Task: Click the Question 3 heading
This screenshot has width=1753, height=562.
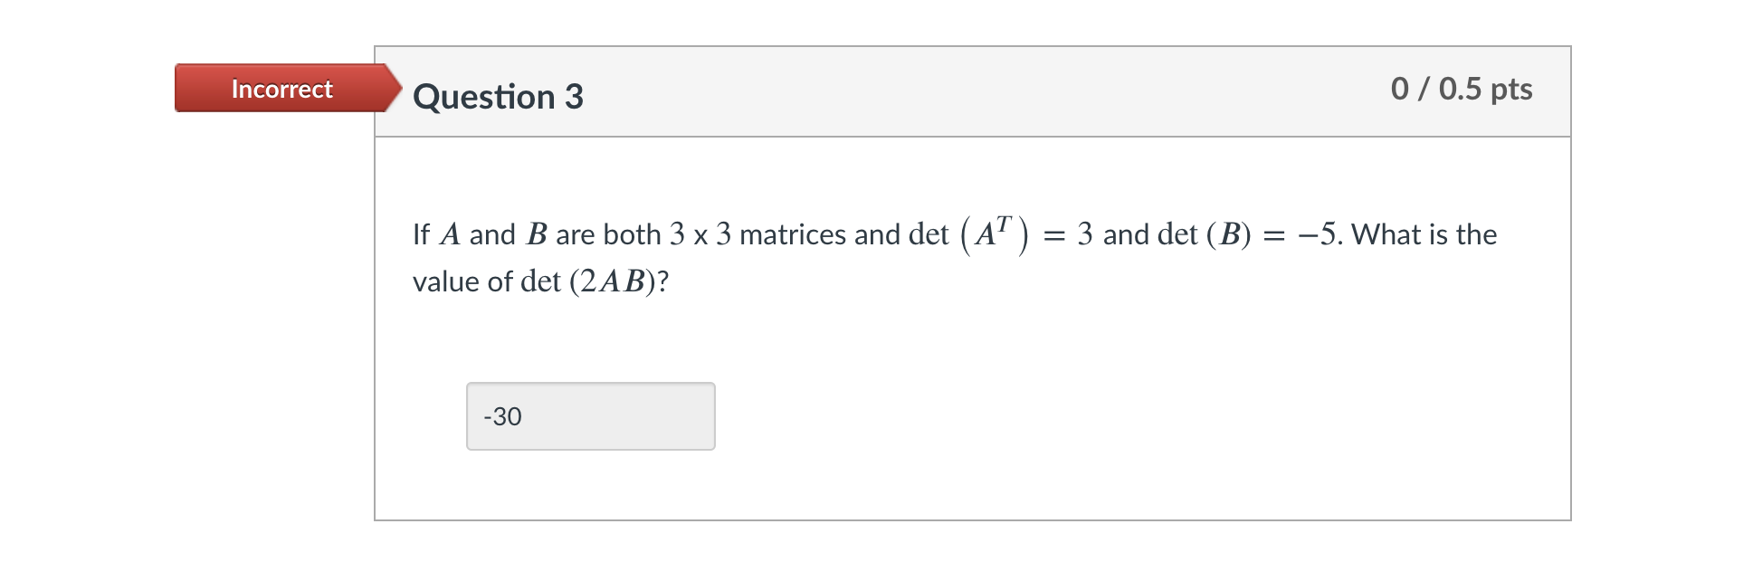Action: (x=498, y=98)
